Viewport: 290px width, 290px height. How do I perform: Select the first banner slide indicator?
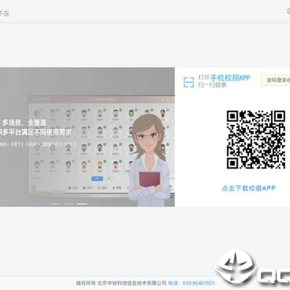click(x=56, y=204)
